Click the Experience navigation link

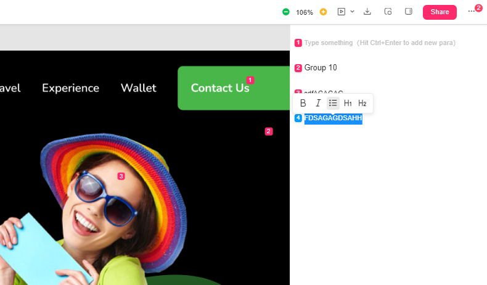click(70, 88)
